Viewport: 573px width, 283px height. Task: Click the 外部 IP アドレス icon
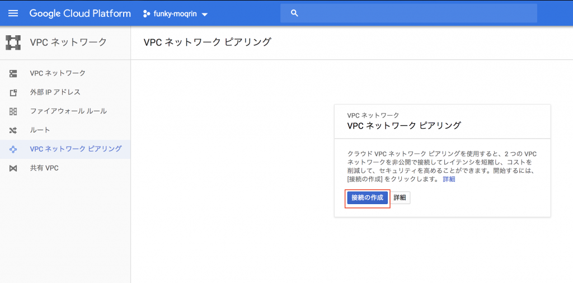tap(13, 92)
